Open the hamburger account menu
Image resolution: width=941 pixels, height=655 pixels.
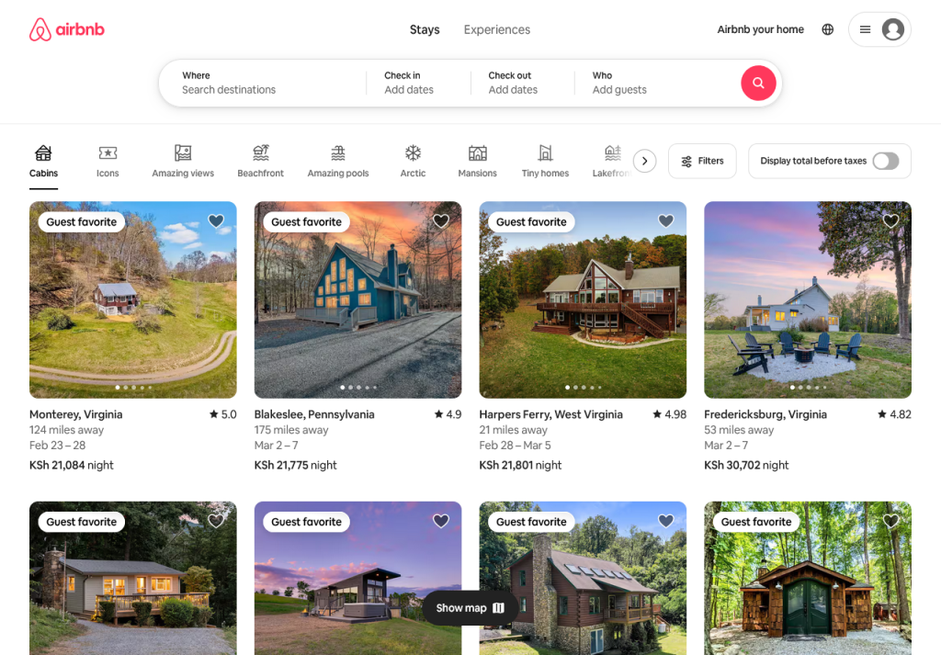click(865, 28)
